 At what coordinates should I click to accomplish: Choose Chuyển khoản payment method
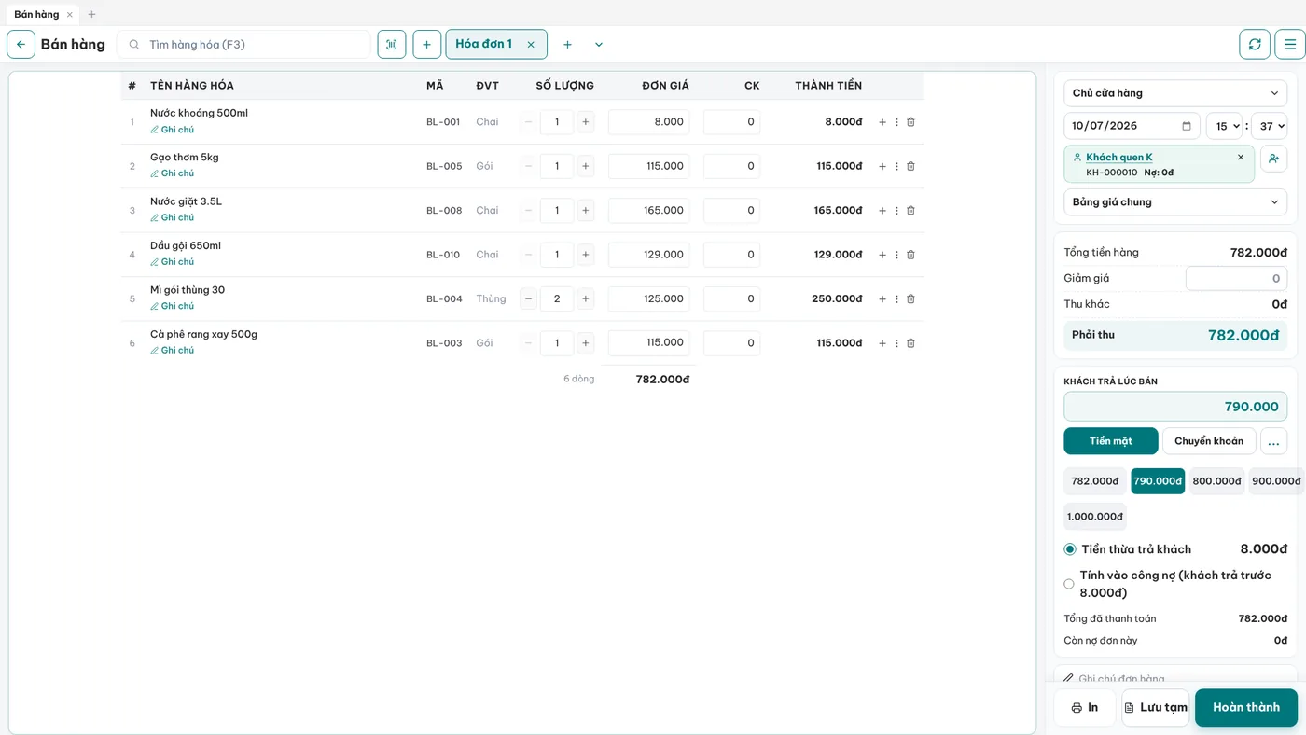[1209, 441]
